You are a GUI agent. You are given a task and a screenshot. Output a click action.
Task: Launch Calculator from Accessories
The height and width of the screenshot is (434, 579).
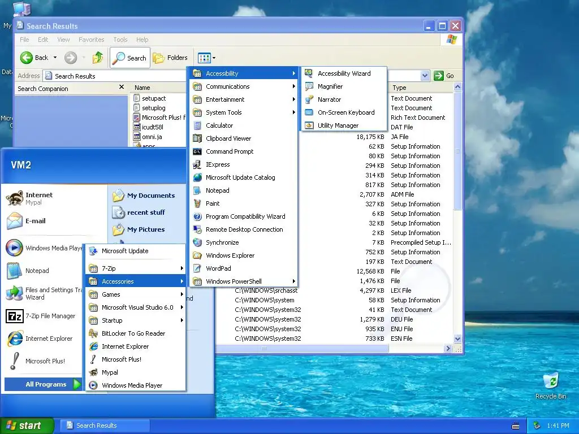(244, 125)
